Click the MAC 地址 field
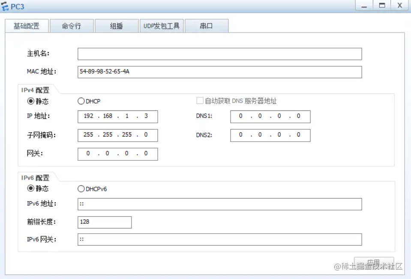This screenshot has height=279, width=411. (220, 72)
